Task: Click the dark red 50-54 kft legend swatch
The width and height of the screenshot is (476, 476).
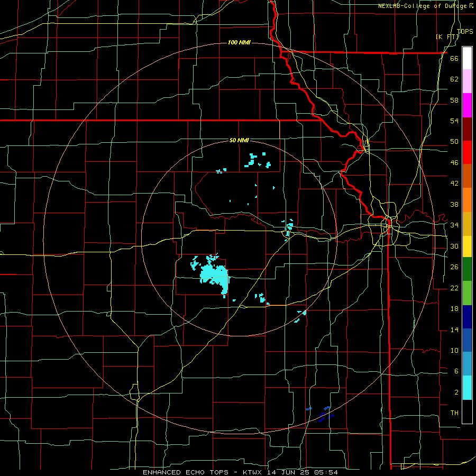Action: pyautogui.click(x=467, y=129)
